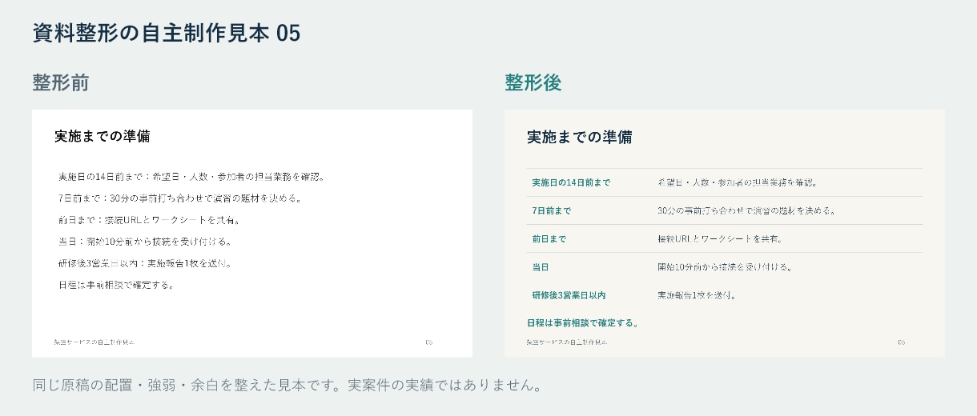The height and width of the screenshot is (416, 977).
Task: Click the 整形前 slide thumbnail
Action: coord(252,233)
